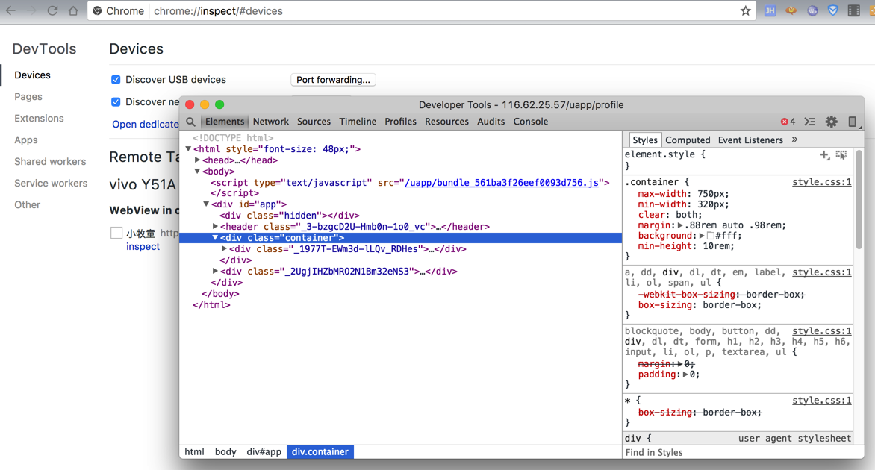The height and width of the screenshot is (470, 875).
Task: Open the Profiles tab
Action: coord(400,122)
